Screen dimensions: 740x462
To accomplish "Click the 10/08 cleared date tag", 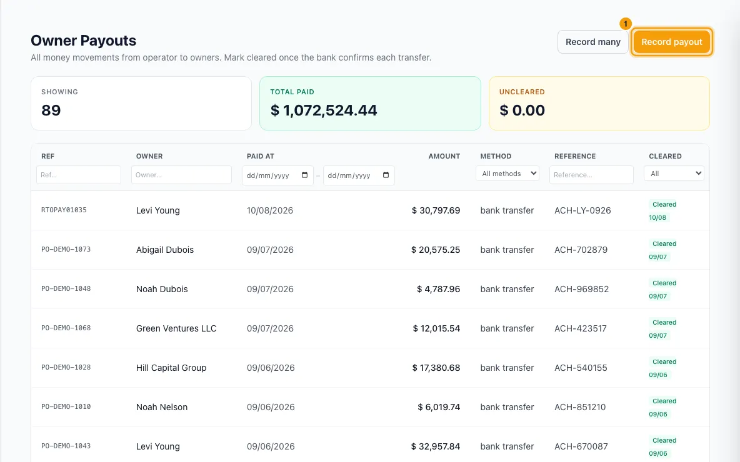I will (657, 218).
